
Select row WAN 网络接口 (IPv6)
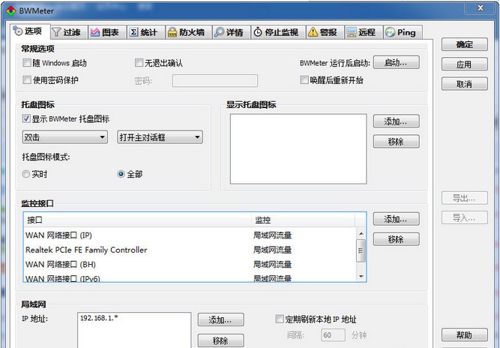(190, 277)
